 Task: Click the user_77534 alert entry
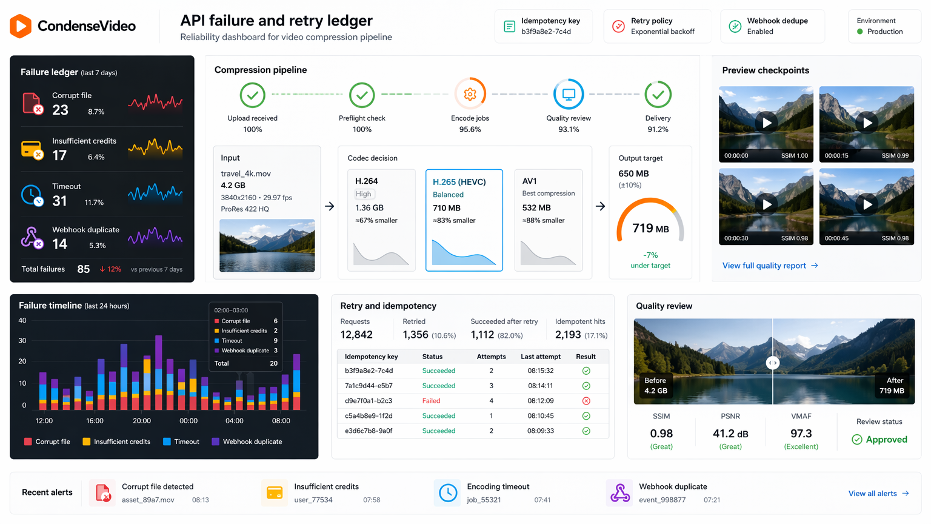click(313, 500)
